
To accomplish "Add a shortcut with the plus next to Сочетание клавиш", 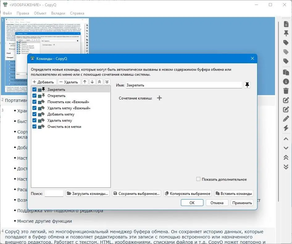I will pos(159,98).
